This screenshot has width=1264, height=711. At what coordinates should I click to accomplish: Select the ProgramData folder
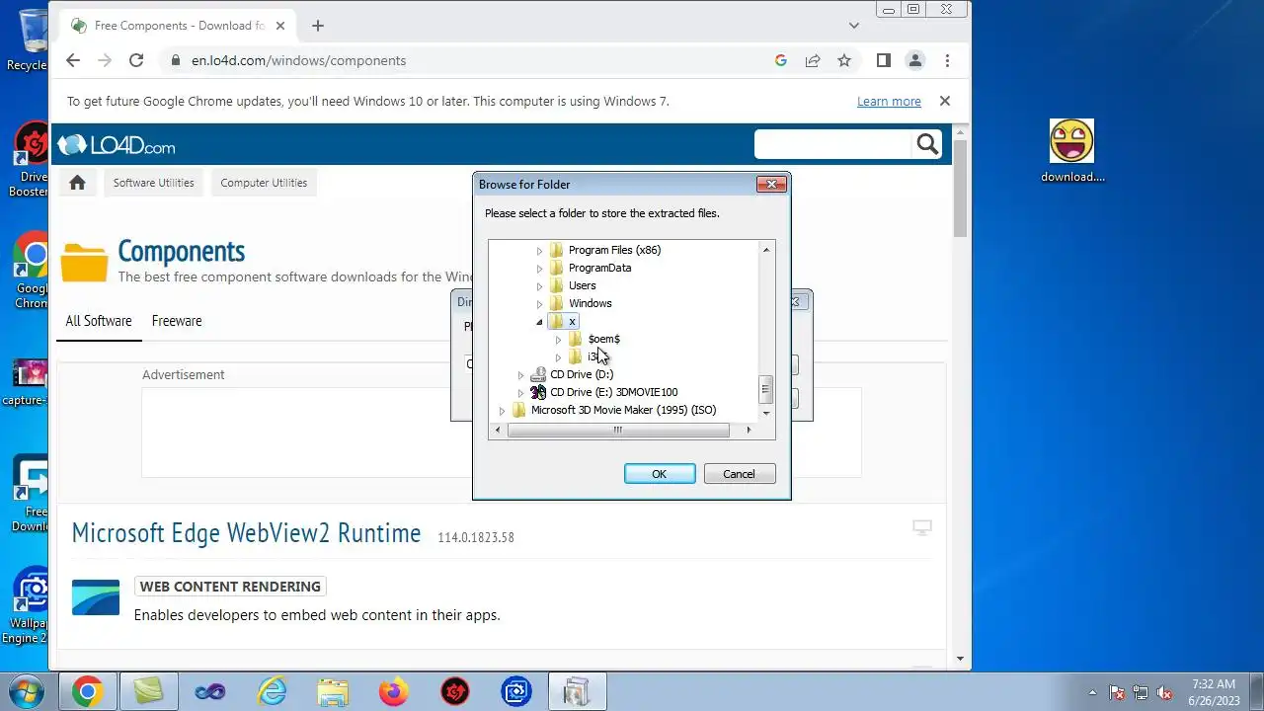(599, 268)
